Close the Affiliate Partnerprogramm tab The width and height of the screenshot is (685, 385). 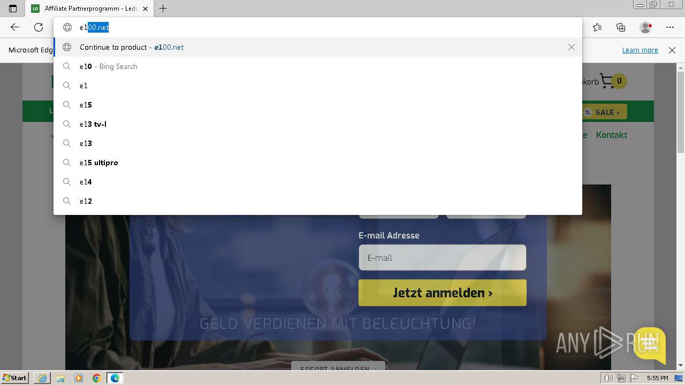[x=145, y=9]
